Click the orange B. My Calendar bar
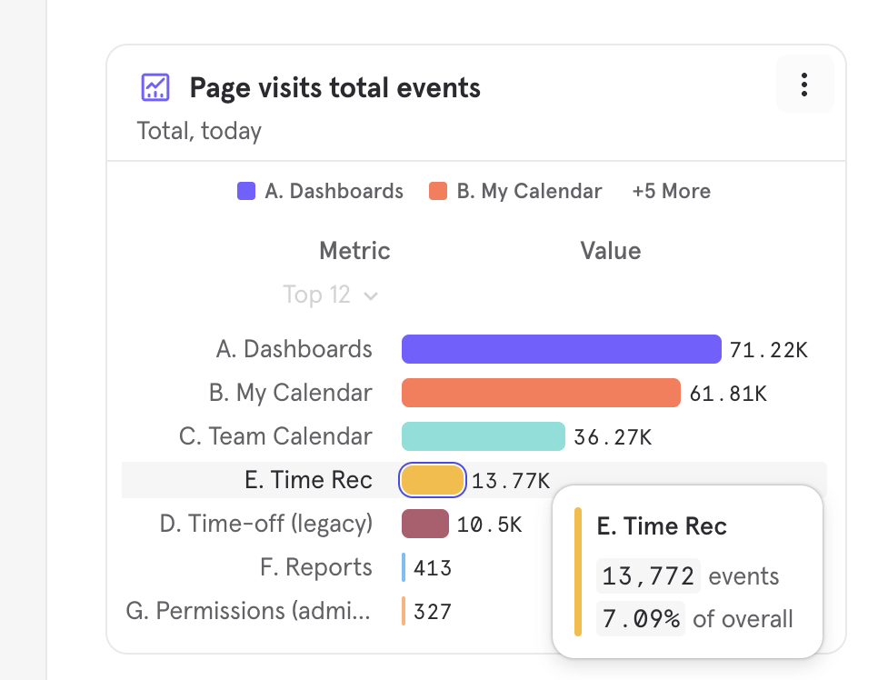 click(541, 393)
